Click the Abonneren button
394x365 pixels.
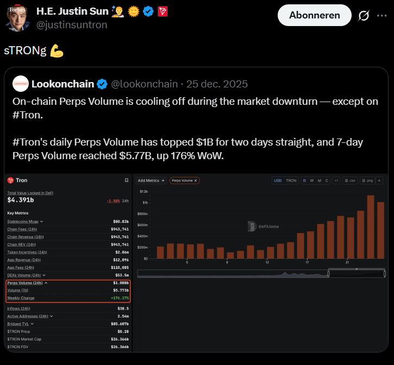[314, 16]
